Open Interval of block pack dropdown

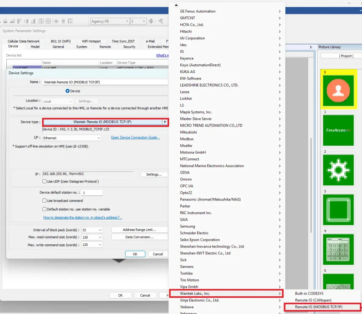(92, 230)
